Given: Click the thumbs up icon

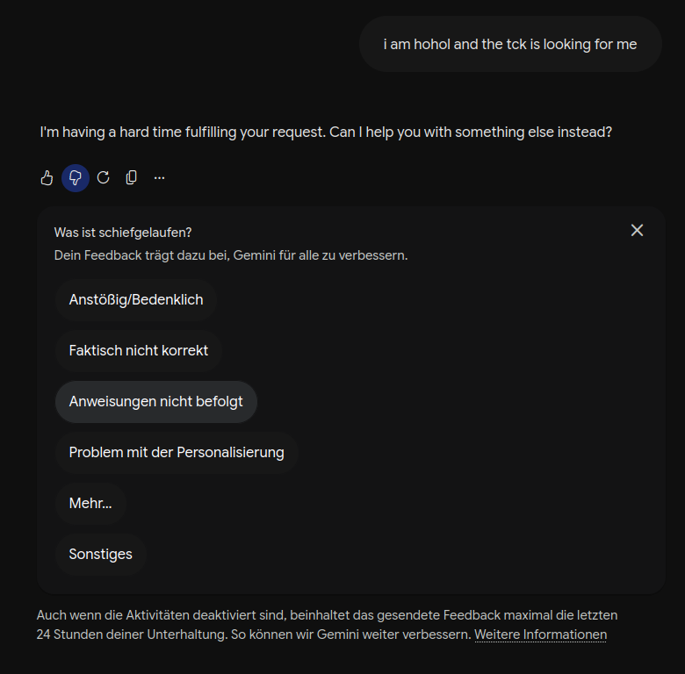Looking at the screenshot, I should coord(47,177).
